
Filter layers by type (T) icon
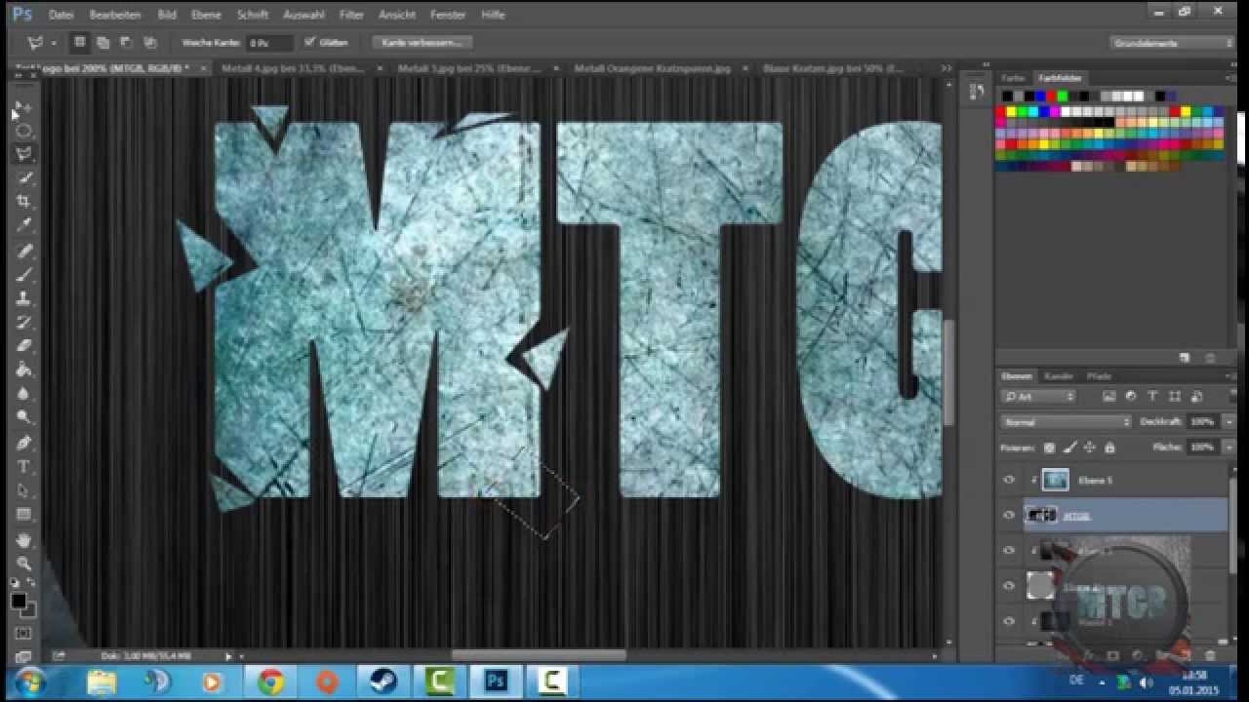point(1152,397)
